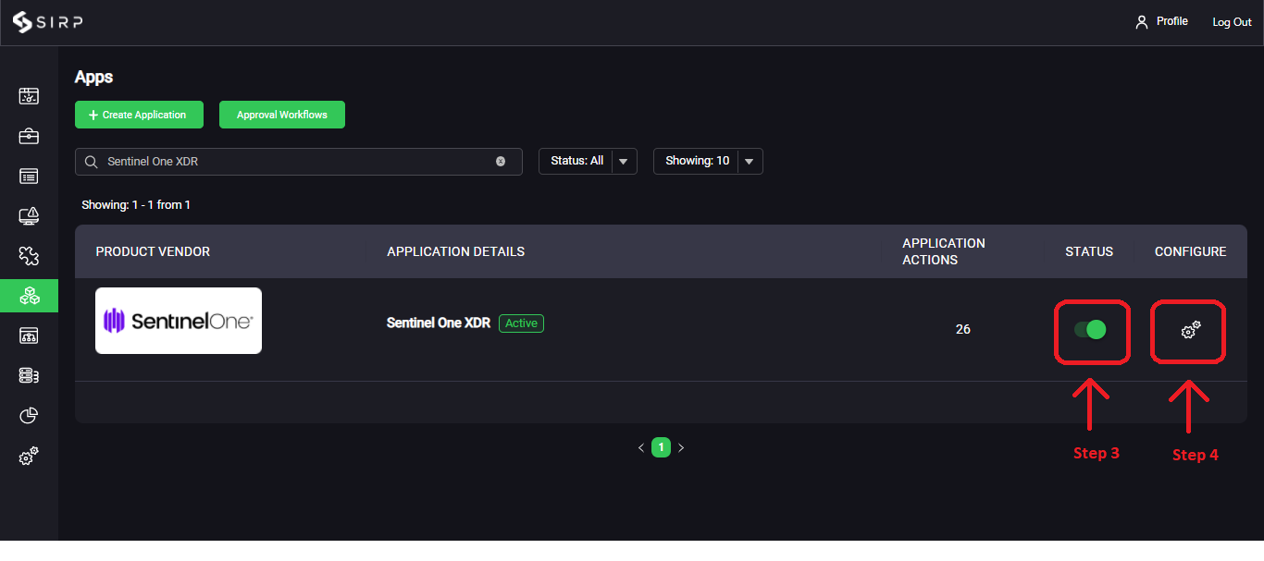This screenshot has width=1264, height=561.
Task: Click the CONFIGURE column header
Action: tap(1191, 251)
